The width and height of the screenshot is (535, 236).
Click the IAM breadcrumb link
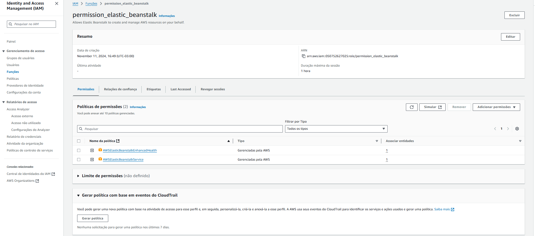75,3
